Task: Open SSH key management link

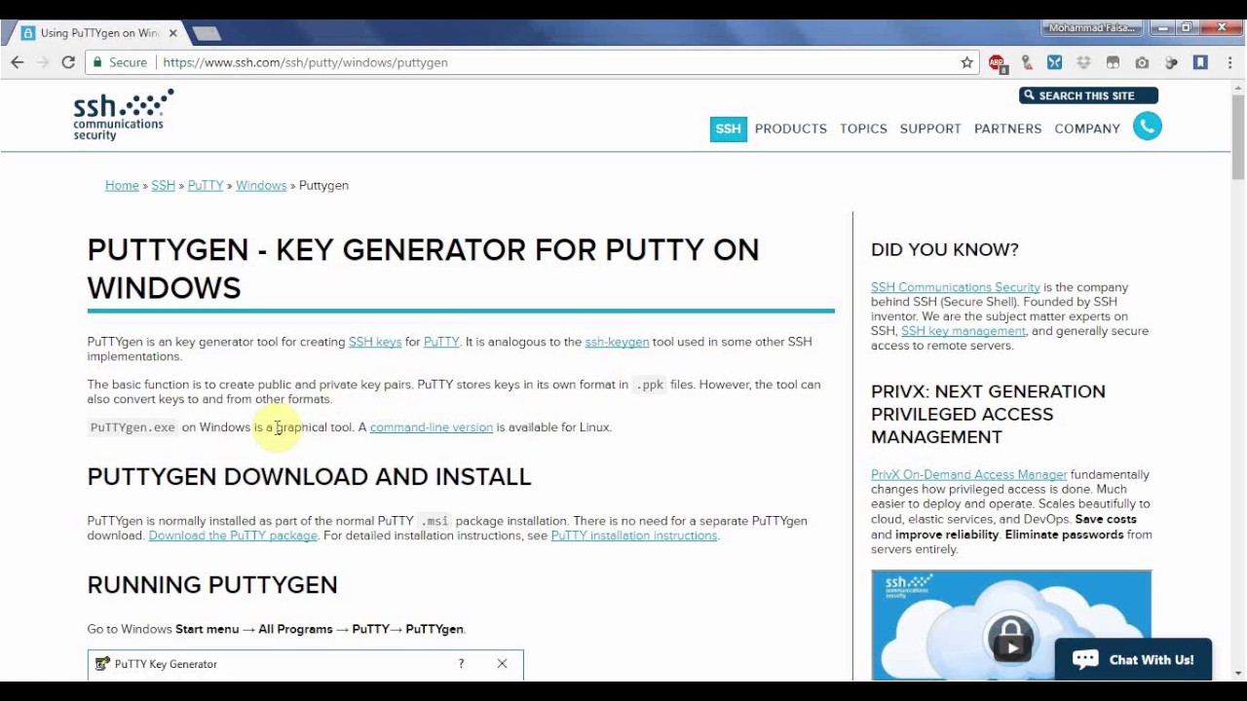Action: pos(964,331)
